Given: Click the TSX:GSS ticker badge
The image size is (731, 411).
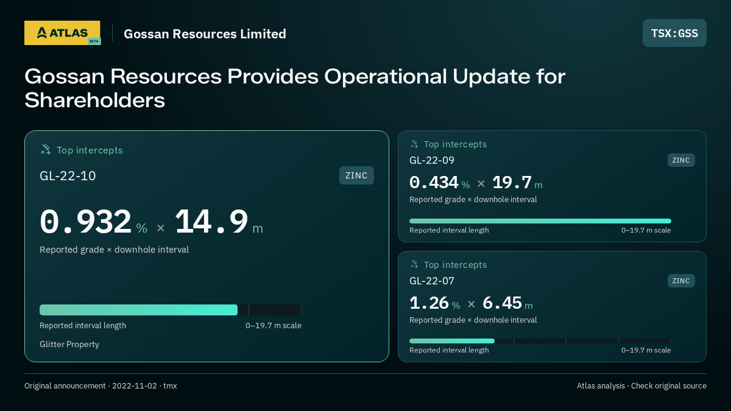Looking at the screenshot, I should point(674,33).
